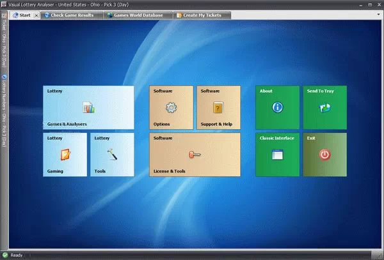Click the green Ready status icon
The height and width of the screenshot is (260, 384).
click(x=5, y=256)
